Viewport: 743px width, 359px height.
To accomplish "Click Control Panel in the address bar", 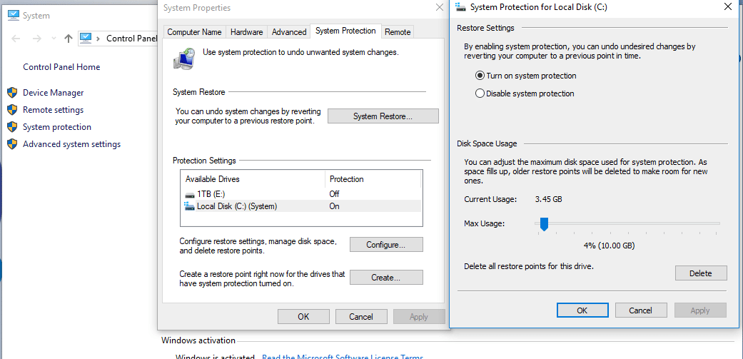I will tap(131, 39).
